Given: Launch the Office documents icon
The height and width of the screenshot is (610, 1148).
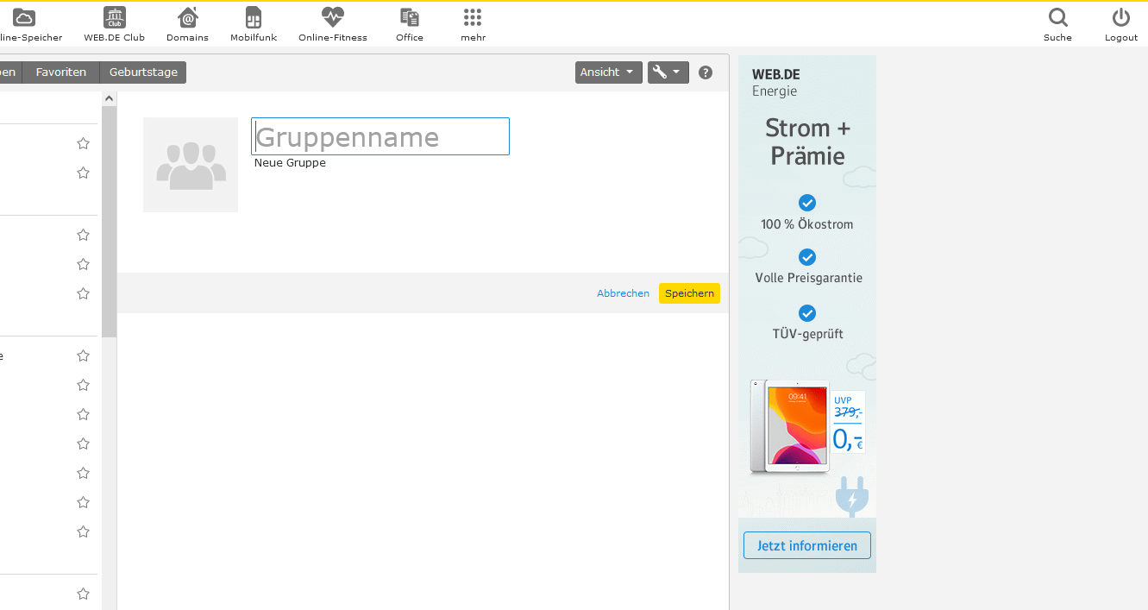Looking at the screenshot, I should click(410, 17).
